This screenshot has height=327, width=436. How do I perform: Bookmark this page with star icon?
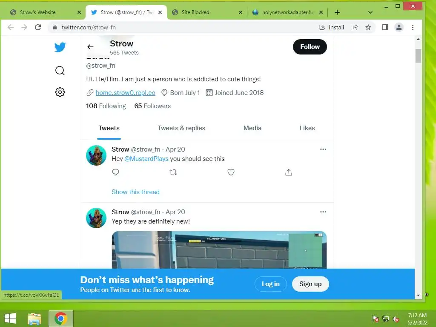[368, 27]
